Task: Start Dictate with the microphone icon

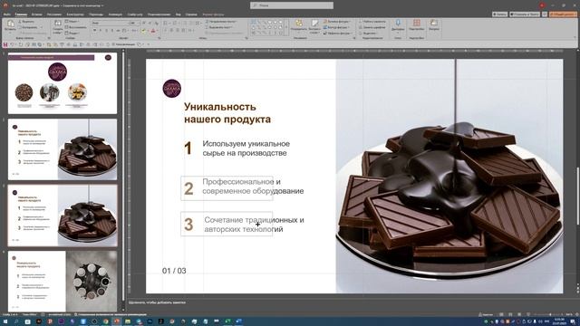Action: coord(398,24)
